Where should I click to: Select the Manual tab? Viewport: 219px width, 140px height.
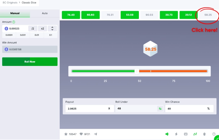pyautogui.click(x=15, y=13)
